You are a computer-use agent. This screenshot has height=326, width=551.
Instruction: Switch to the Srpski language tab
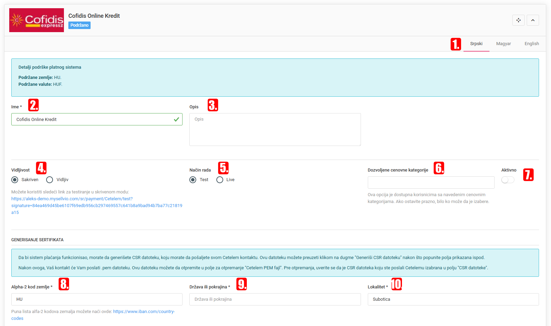(x=476, y=44)
